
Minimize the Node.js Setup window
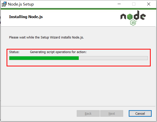pos(119,4)
